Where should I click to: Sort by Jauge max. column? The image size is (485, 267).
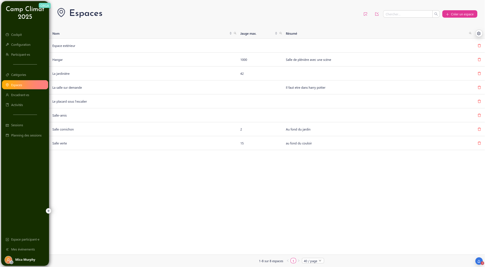pos(276,34)
